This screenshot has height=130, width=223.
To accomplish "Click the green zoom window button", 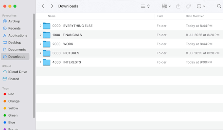I will [15, 6].
